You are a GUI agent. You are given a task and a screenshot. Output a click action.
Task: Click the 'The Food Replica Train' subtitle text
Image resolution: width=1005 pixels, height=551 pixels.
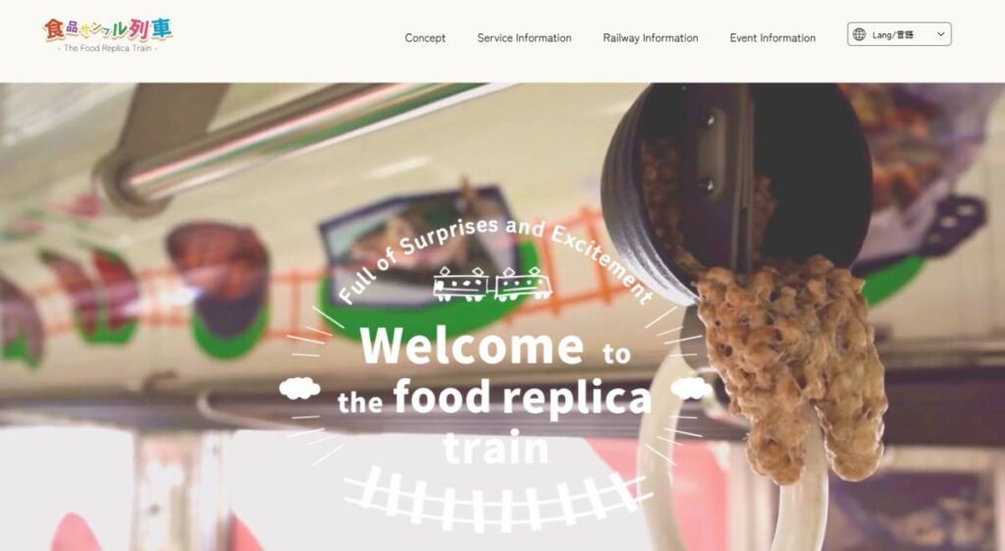pyautogui.click(x=107, y=48)
